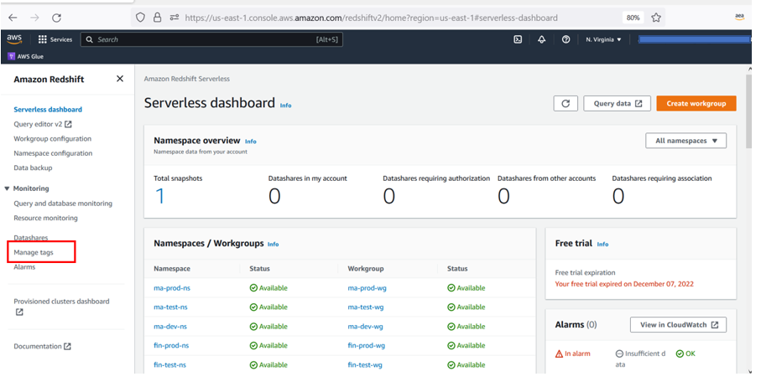Click the 80% zoom level badge
761x387 pixels.
pyautogui.click(x=633, y=18)
